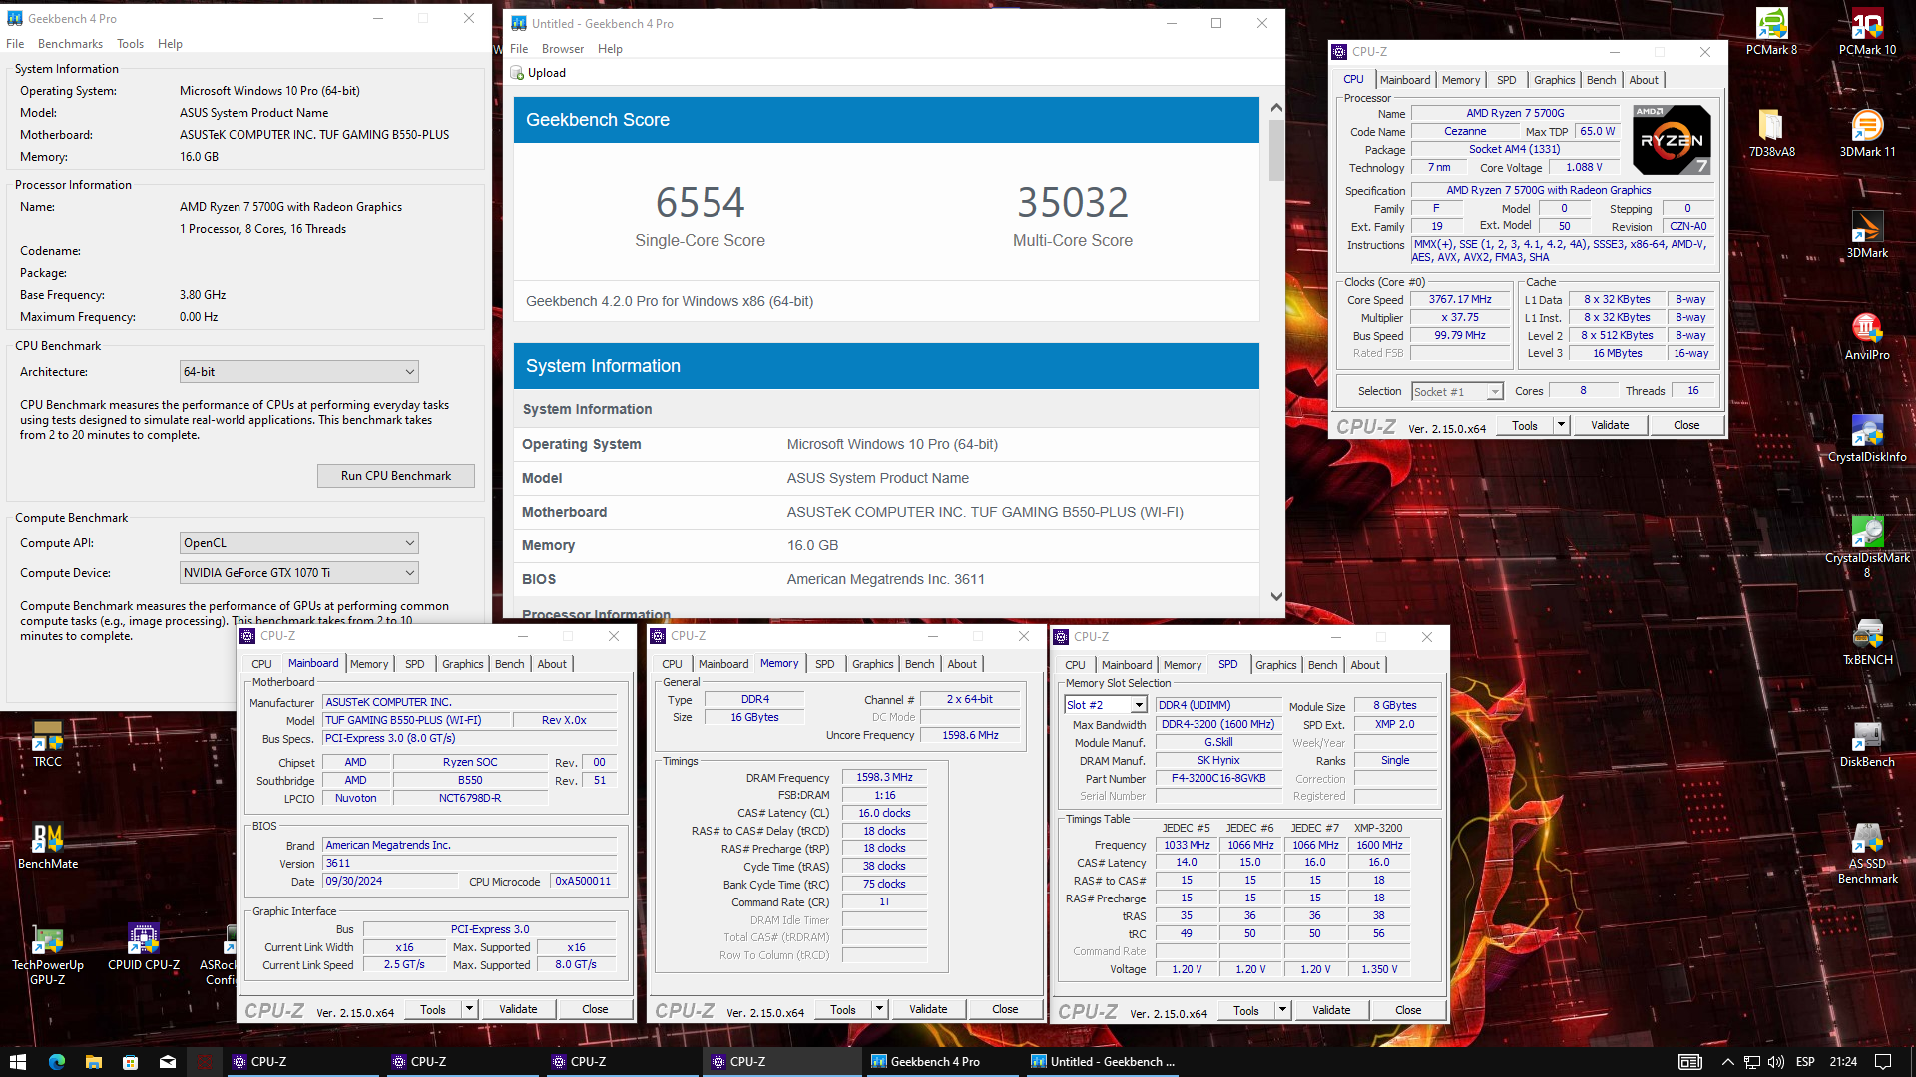The height and width of the screenshot is (1077, 1916).
Task: Click Close in the CPU-Z Memory window
Action: click(x=1004, y=1009)
